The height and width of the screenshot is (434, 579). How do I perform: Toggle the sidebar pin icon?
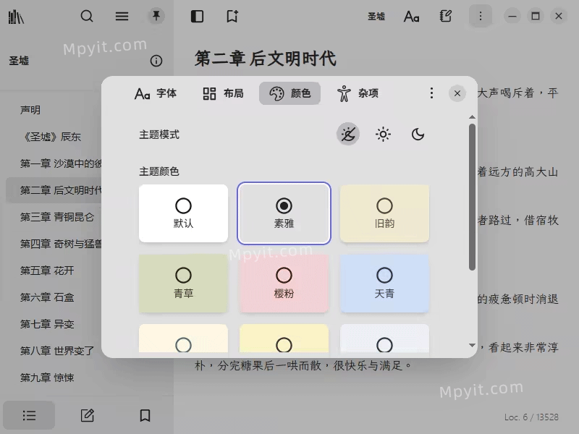coord(156,16)
